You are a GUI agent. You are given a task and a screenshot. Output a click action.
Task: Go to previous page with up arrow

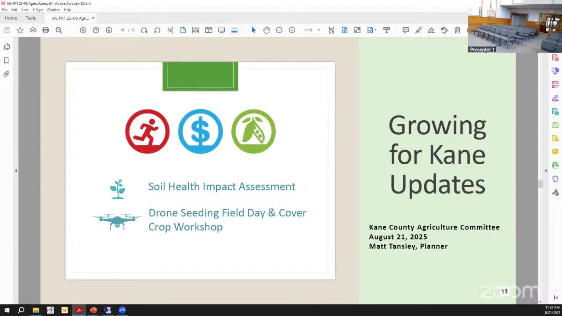pos(96,30)
